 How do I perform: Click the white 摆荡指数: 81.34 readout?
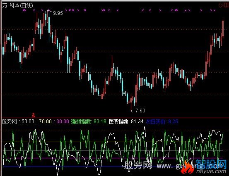click(126, 121)
